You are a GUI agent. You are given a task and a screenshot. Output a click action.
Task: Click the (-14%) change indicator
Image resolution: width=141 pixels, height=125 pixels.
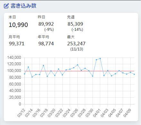pyautogui.click(x=77, y=30)
